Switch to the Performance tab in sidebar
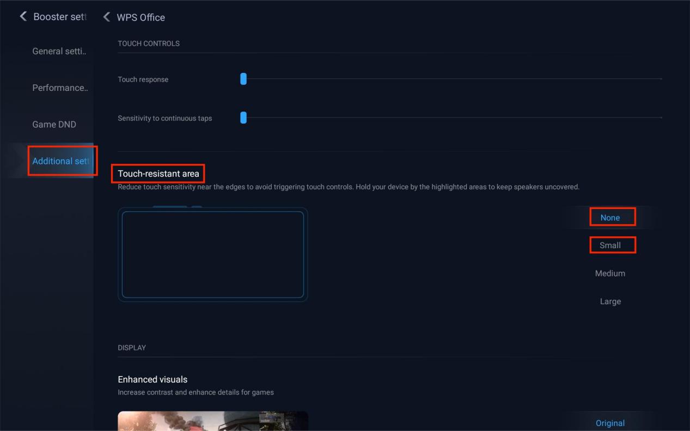This screenshot has width=690, height=431. pos(60,88)
